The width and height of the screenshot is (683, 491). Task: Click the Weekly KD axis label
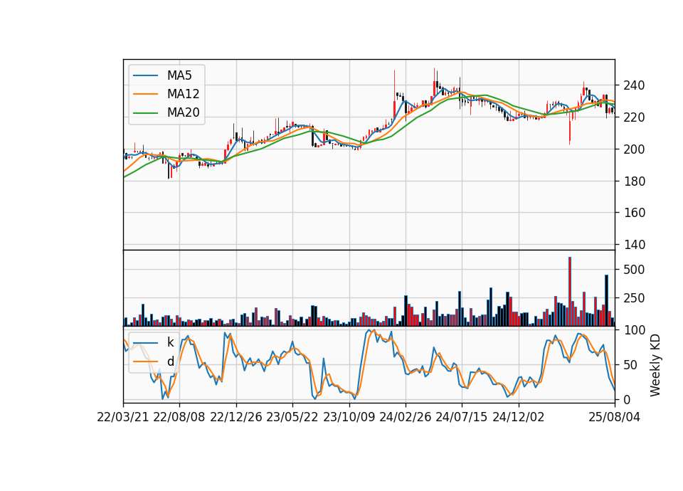(655, 365)
